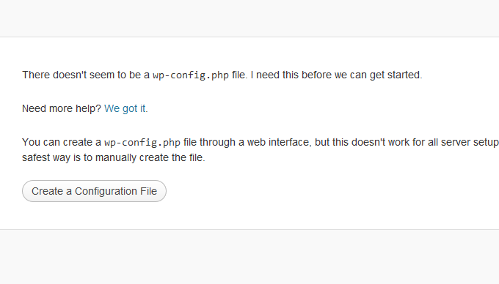
Task: Click the 'We' word of the help link
Action: (112, 108)
